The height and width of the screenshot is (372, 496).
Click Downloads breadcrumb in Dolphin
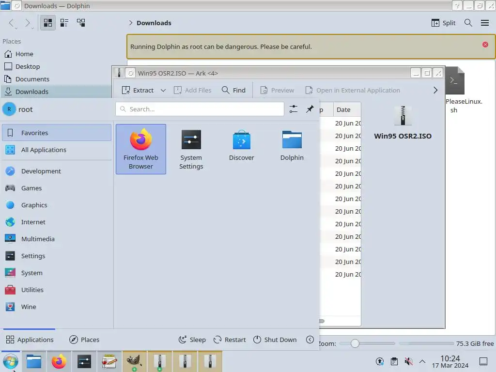154,23
